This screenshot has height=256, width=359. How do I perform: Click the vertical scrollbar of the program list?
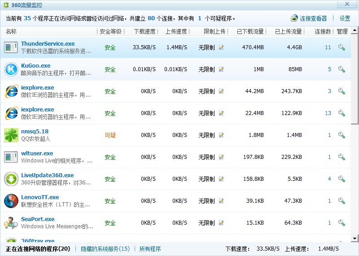click(355, 81)
